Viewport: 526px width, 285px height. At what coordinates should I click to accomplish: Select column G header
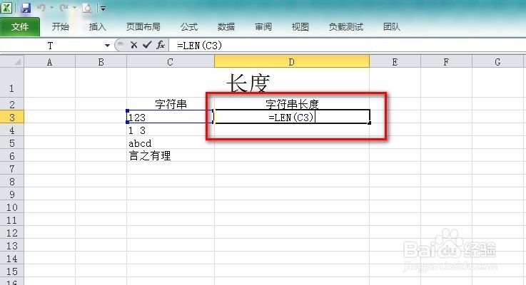point(497,62)
